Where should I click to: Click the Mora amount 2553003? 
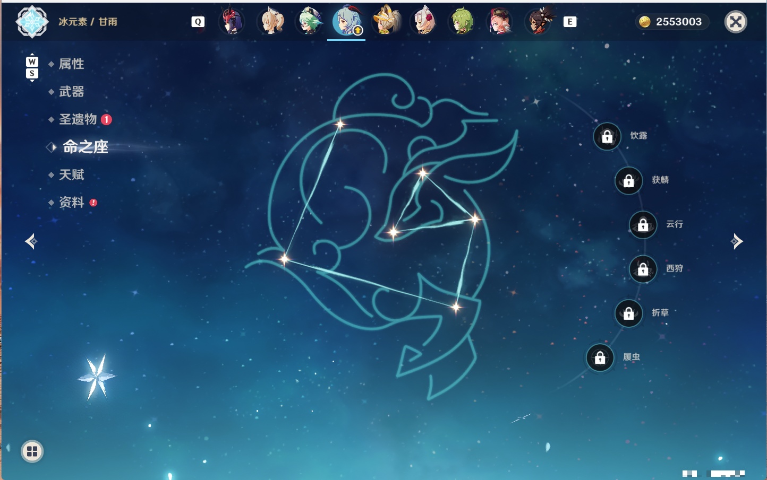(679, 22)
